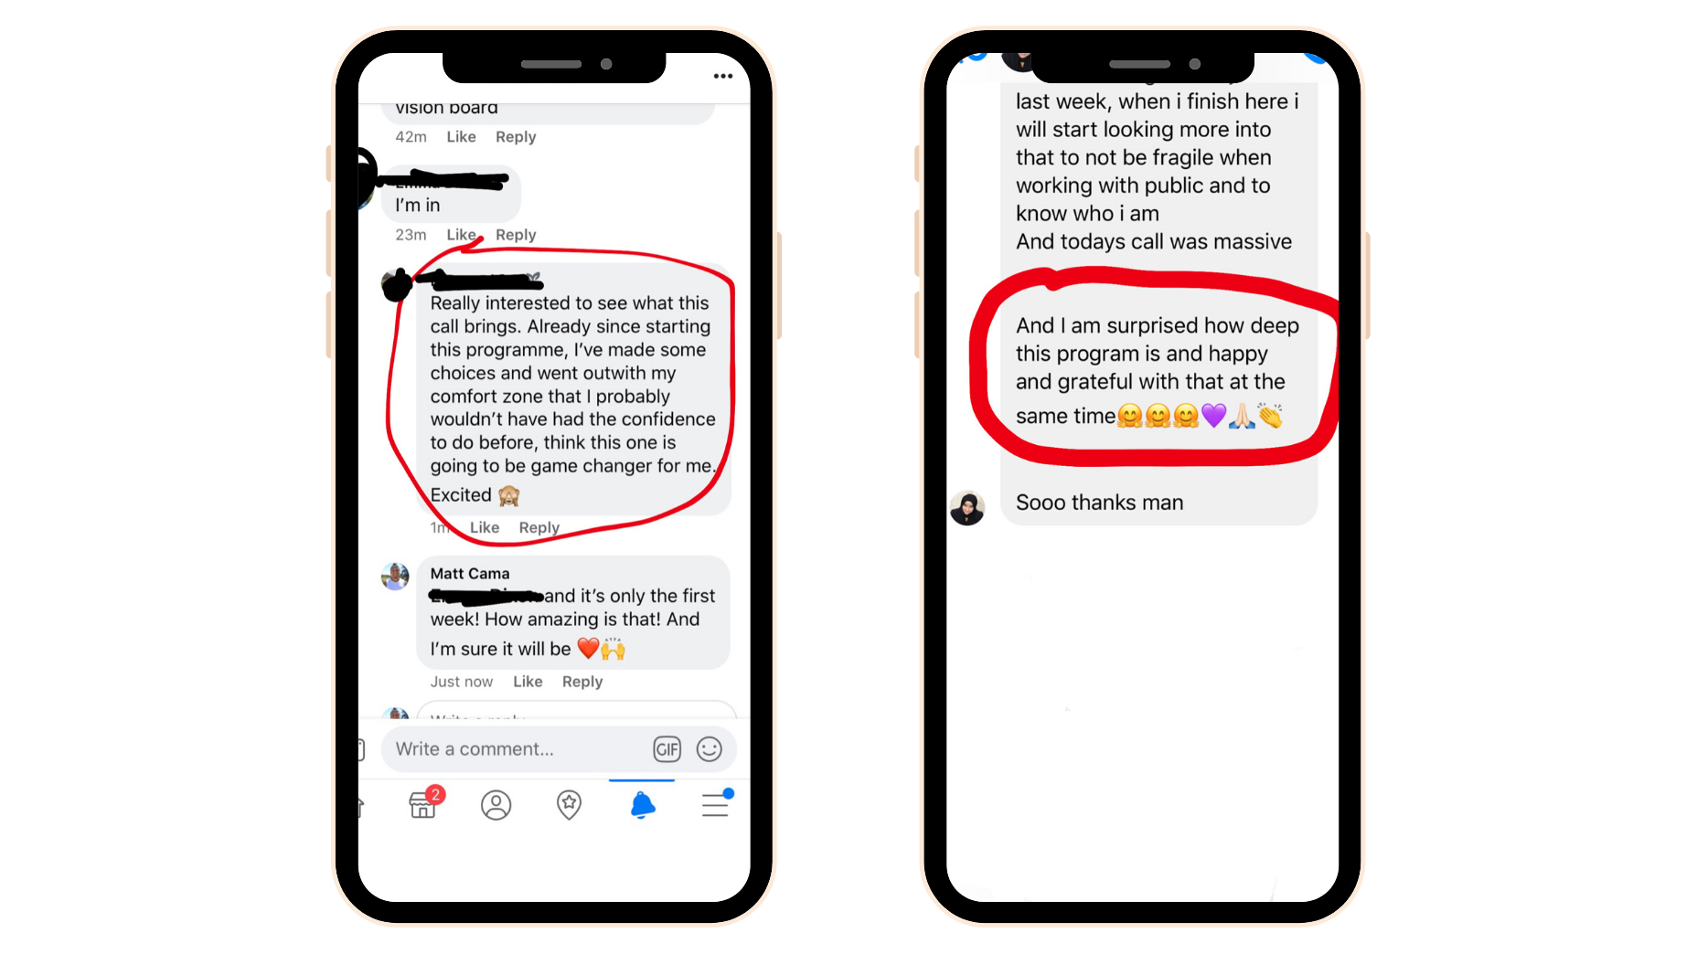1697x954 pixels.
Task: Open the emoji picker in comment box
Action: point(709,749)
